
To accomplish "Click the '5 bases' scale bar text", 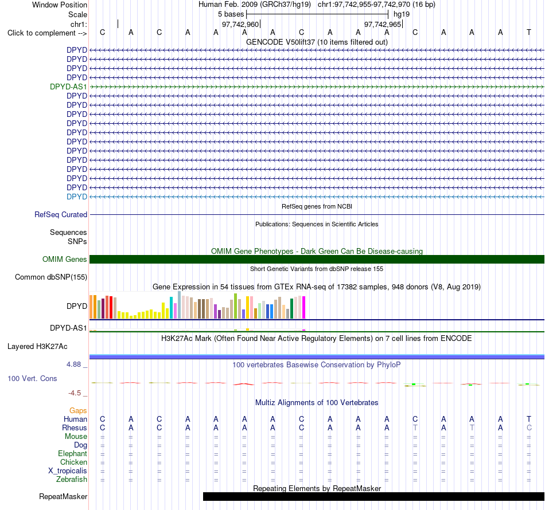I will (x=231, y=14).
